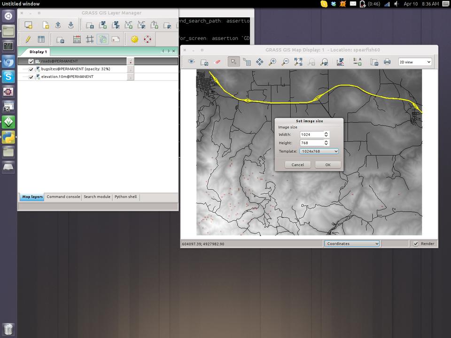
Task: Select the Pan tool in map toolbar
Action: (259, 62)
